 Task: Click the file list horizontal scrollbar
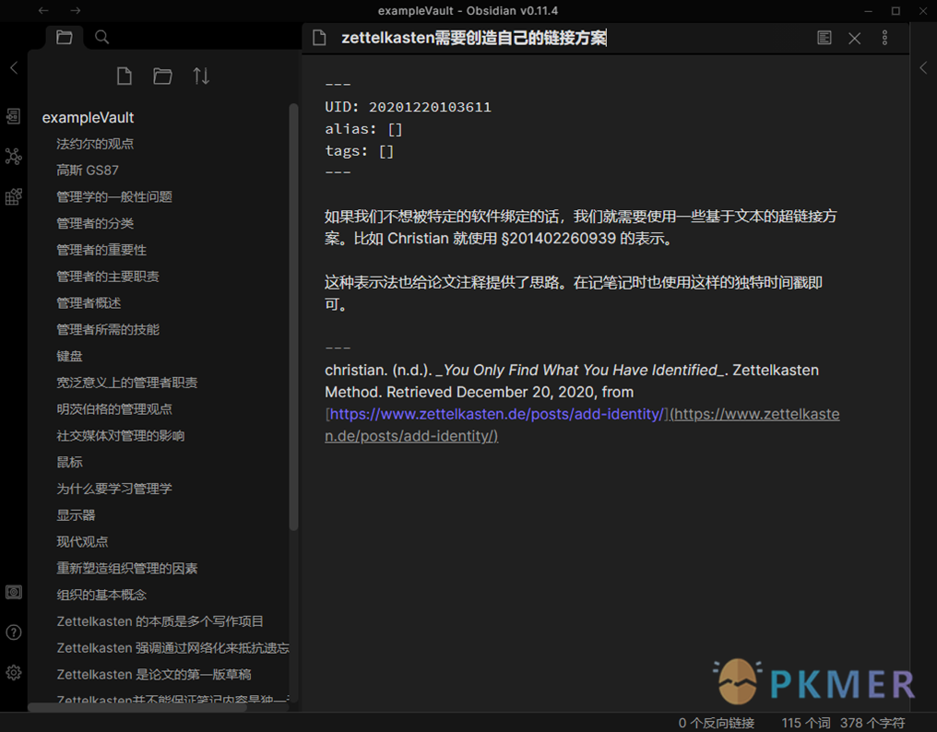[137, 707]
